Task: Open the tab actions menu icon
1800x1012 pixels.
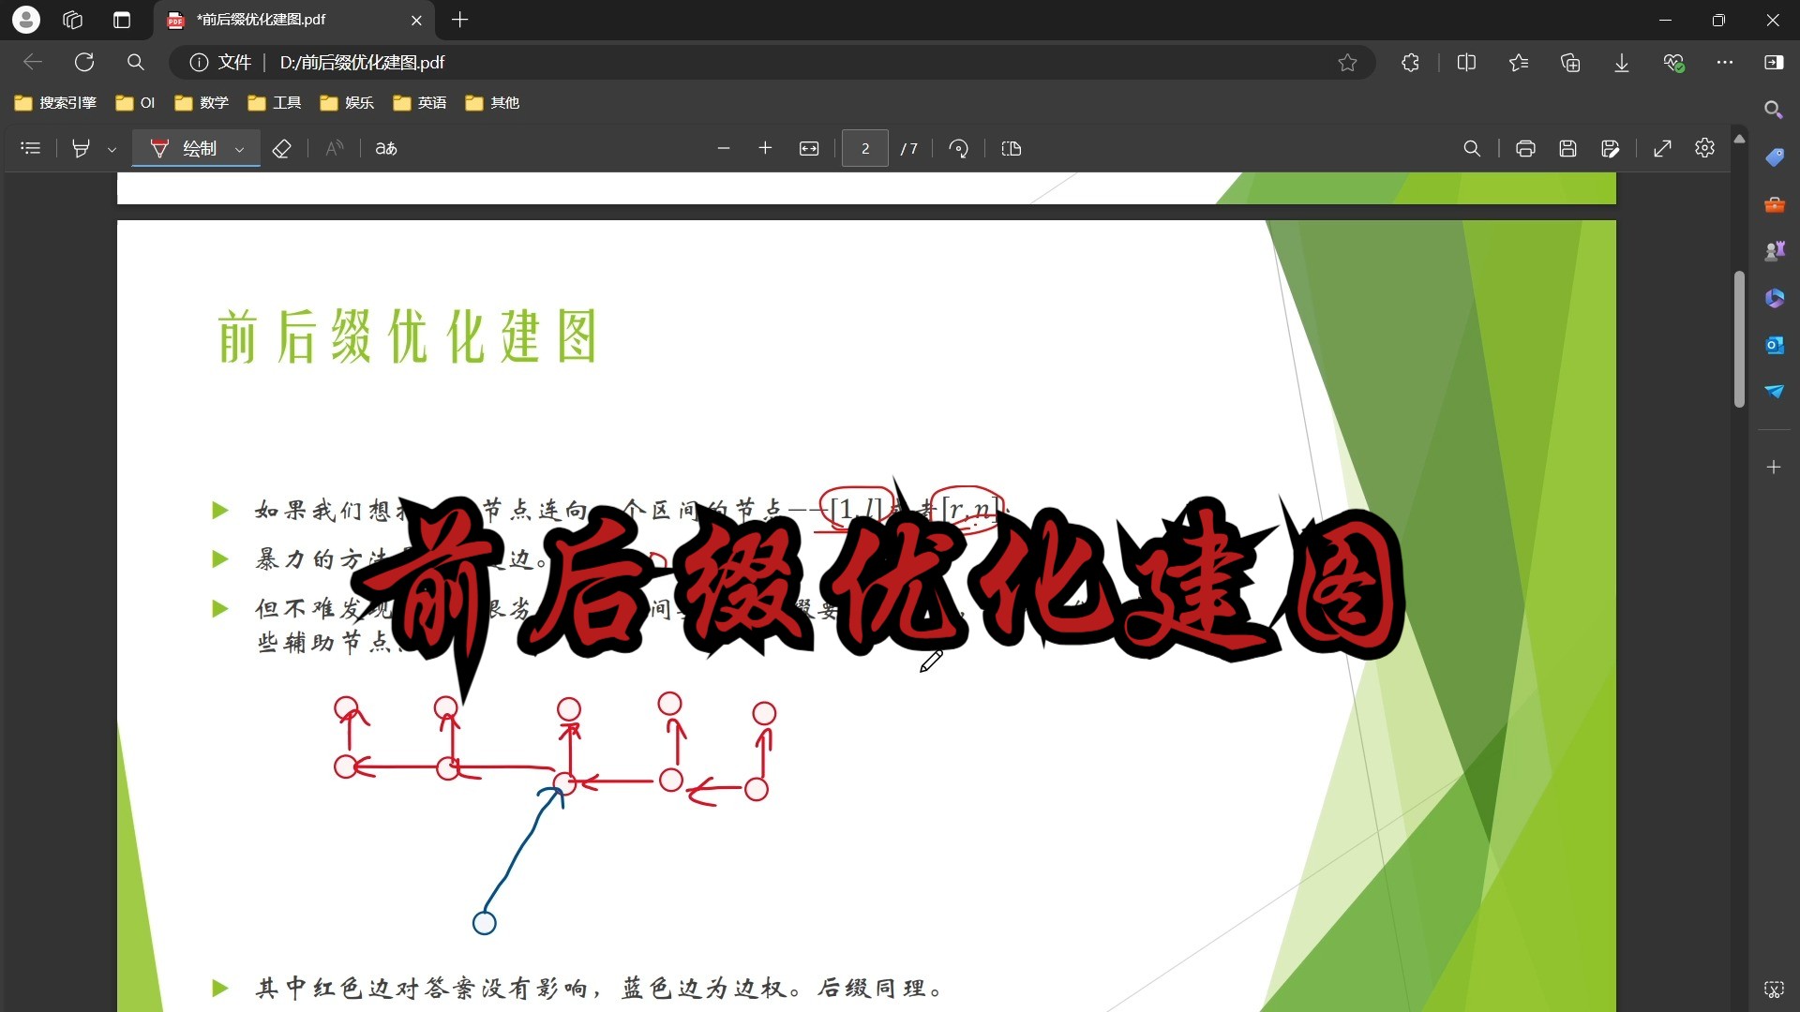Action: tap(122, 20)
